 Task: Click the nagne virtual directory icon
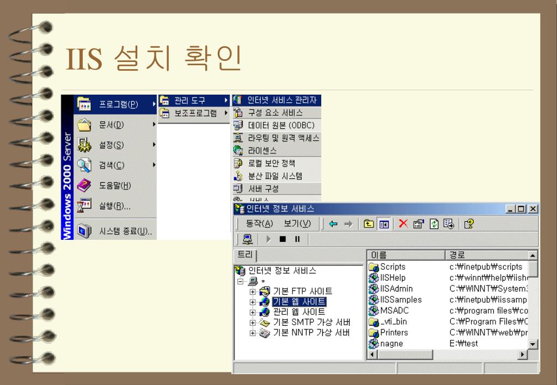374,344
